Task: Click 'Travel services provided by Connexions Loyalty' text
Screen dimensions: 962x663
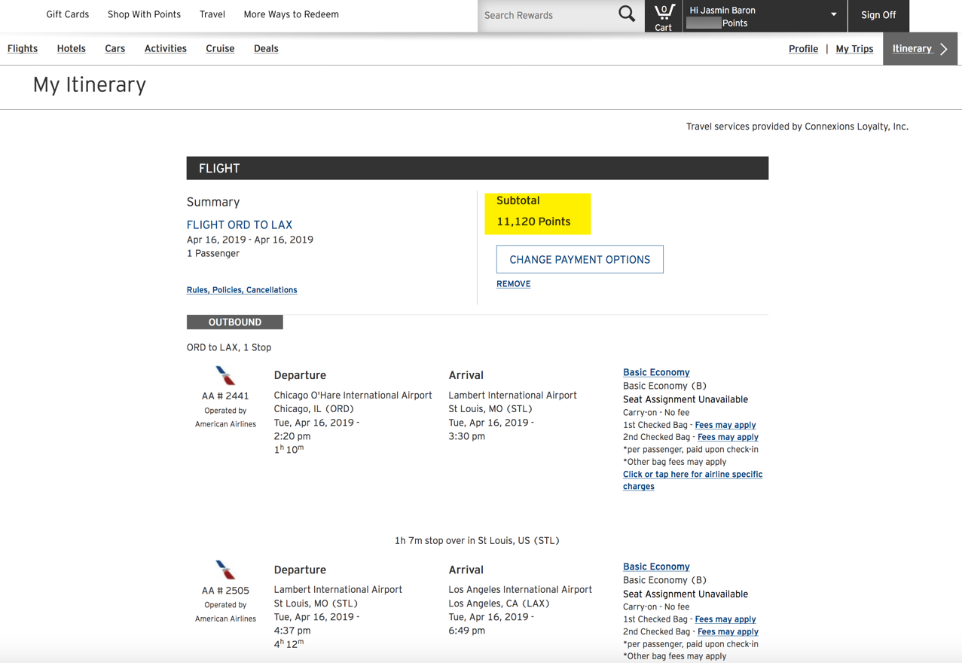Action: [x=797, y=127]
